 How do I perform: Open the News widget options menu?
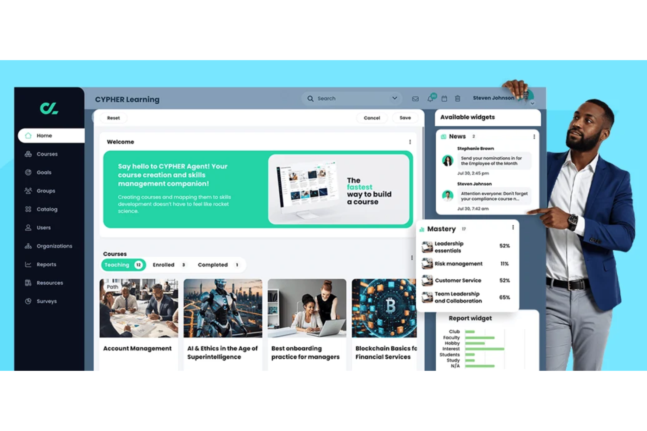(x=534, y=137)
